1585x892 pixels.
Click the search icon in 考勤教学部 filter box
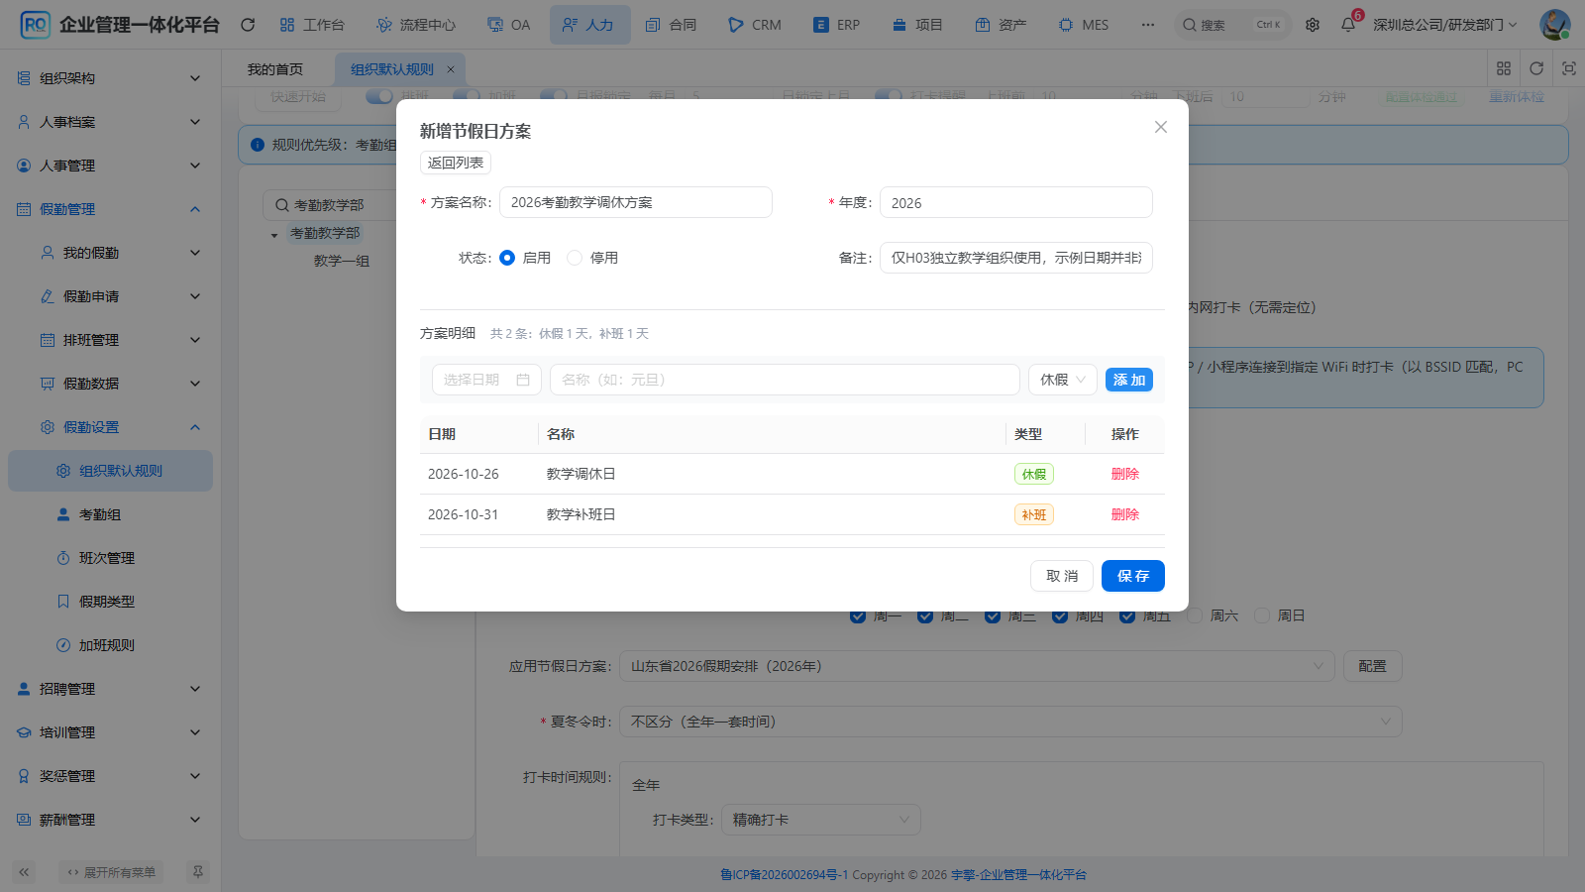tap(282, 205)
